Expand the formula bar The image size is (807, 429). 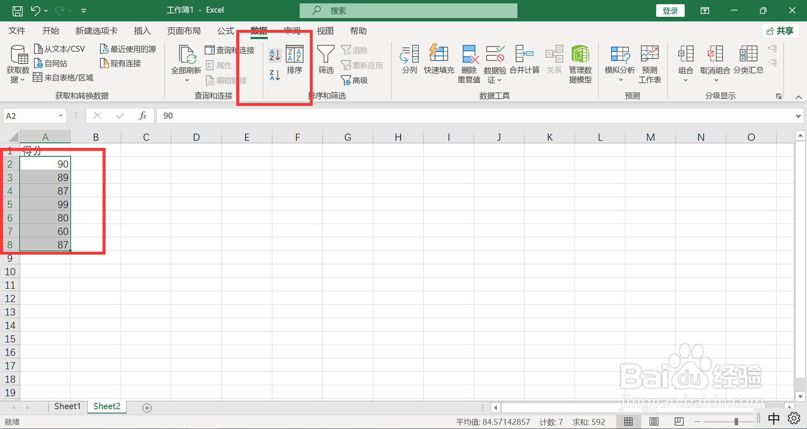[798, 116]
